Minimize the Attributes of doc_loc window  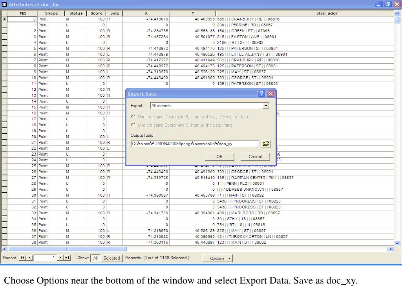pyautogui.click(x=378, y=4)
